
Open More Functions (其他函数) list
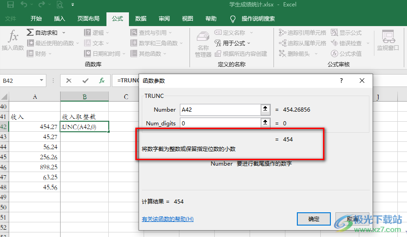coord(148,54)
